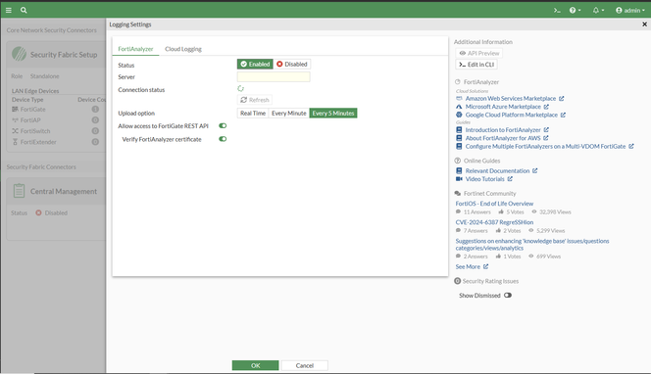
Task: Open the admin user menu
Action: click(629, 11)
